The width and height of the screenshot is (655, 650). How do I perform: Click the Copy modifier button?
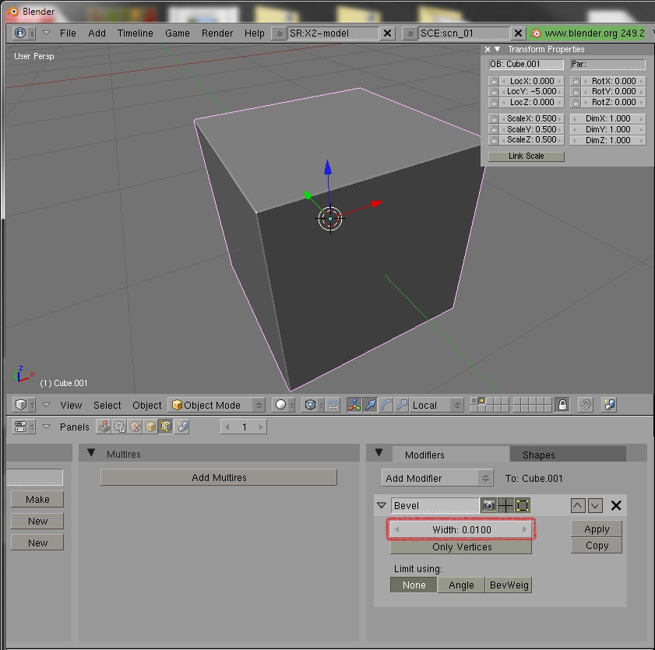[596, 545]
